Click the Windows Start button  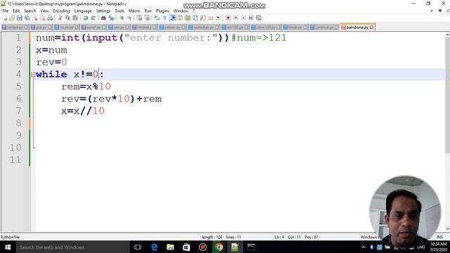tap(8, 247)
